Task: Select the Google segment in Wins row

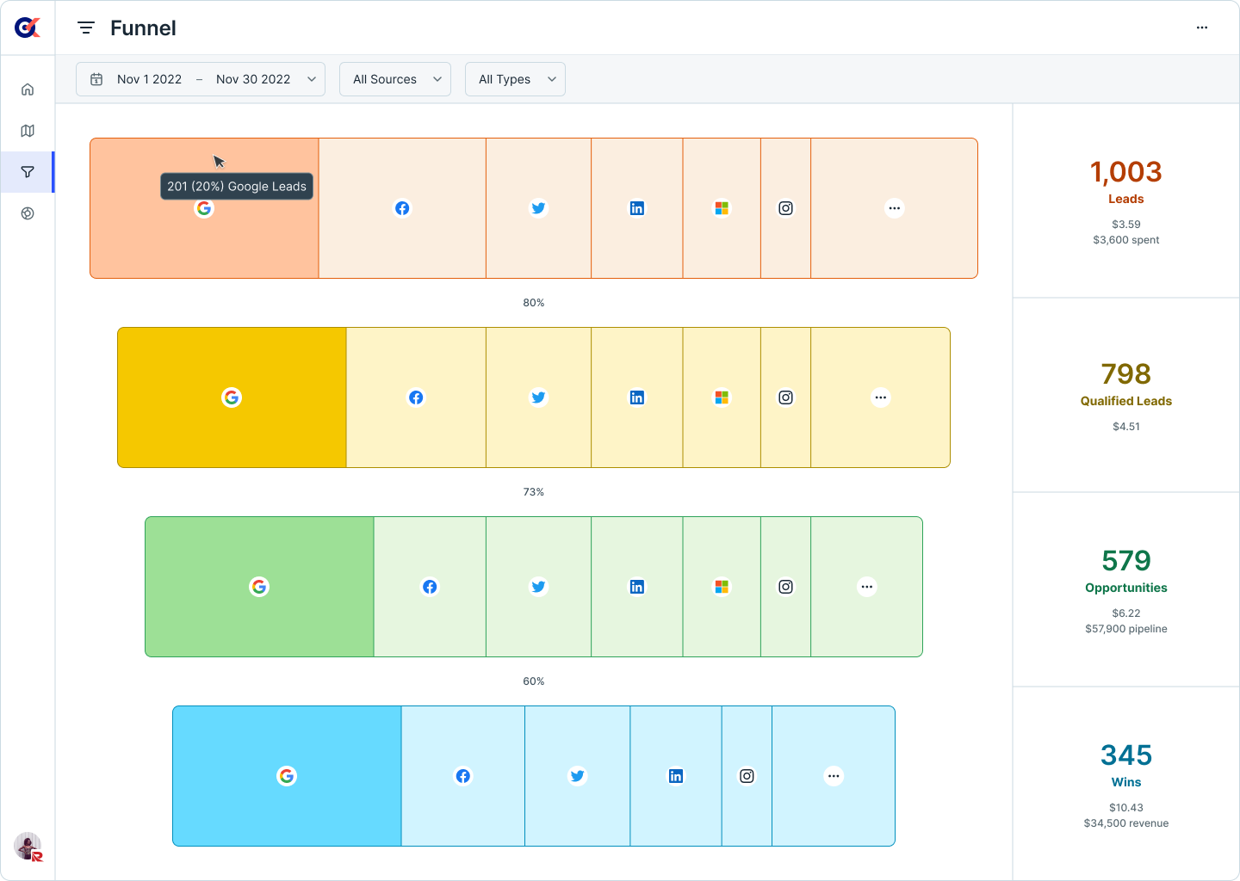Action: (x=287, y=776)
